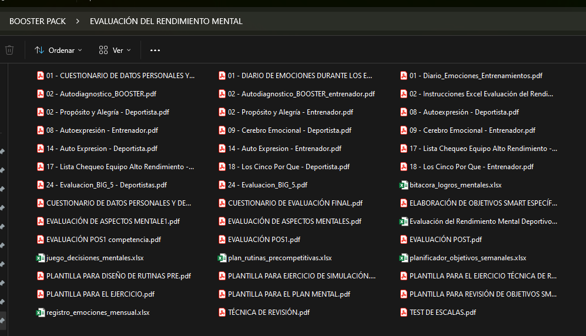The image size is (586, 336).
Task: Click PDF icon of 08 - Autoexpresión - Entrenador.pdf
Action: (41, 130)
